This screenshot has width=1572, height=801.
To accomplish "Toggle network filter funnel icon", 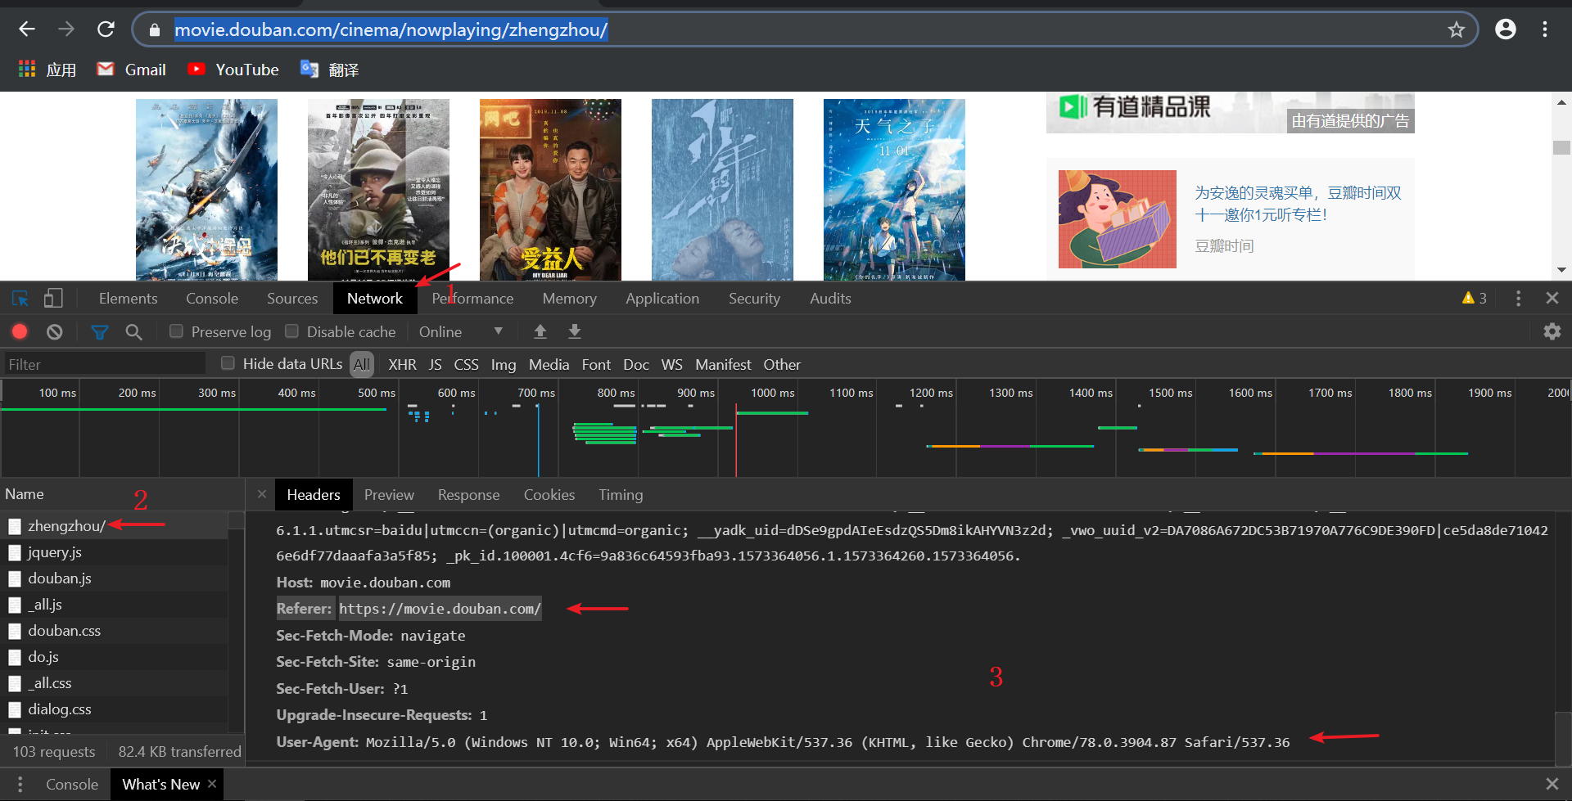I will coord(100,331).
